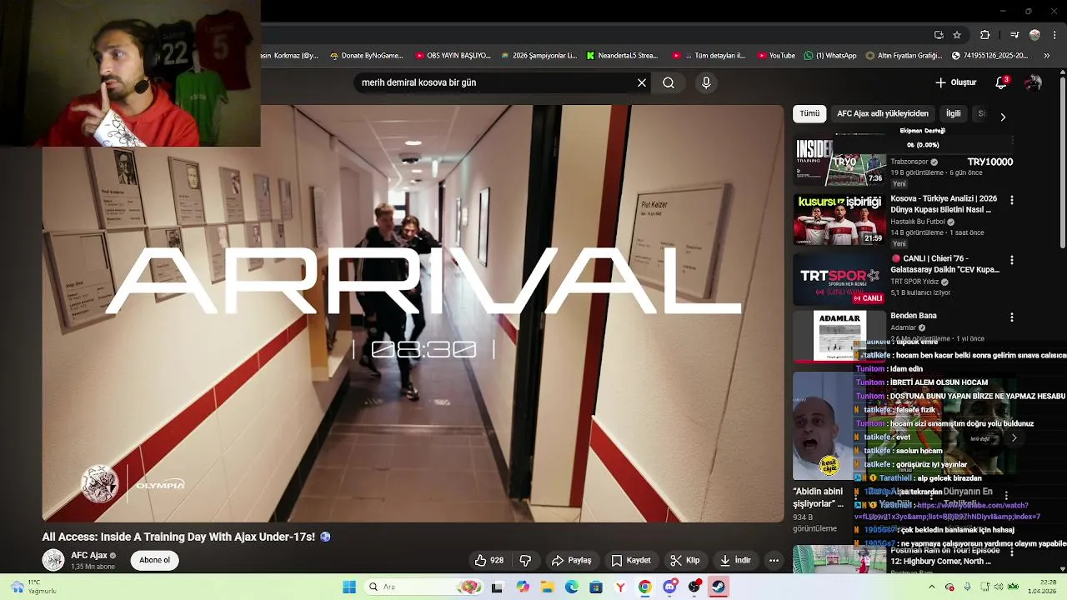Open options for Chieri '76 live video
1067x600 pixels.
(1012, 260)
